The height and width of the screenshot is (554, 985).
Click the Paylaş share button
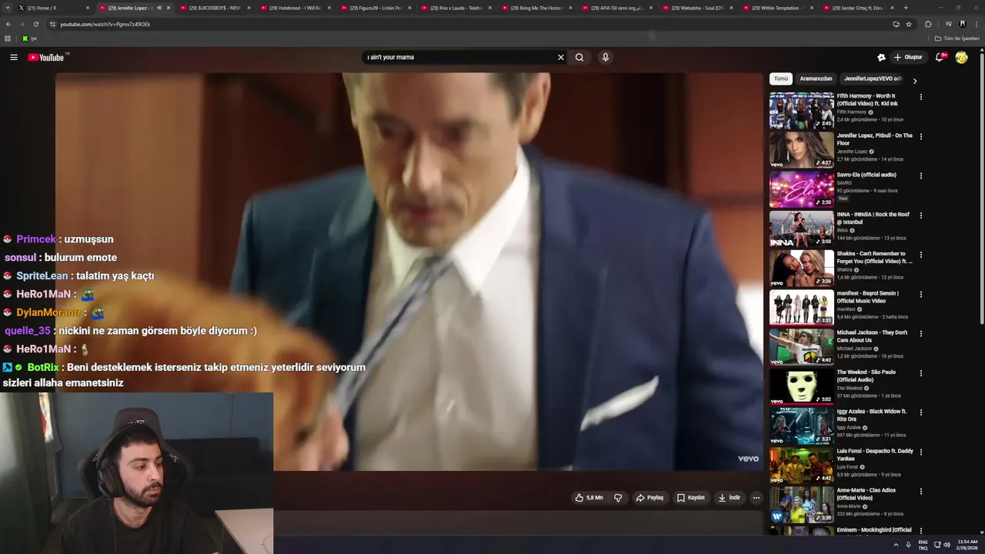(649, 498)
